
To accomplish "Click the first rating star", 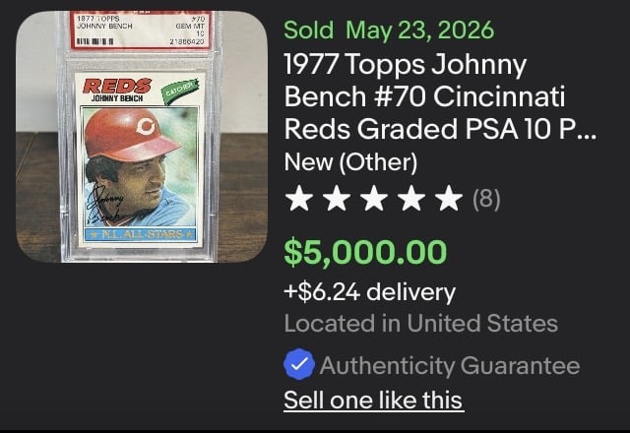I will pyautogui.click(x=299, y=198).
